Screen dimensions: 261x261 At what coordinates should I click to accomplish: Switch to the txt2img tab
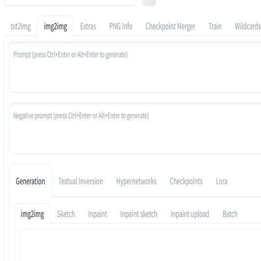point(21,26)
